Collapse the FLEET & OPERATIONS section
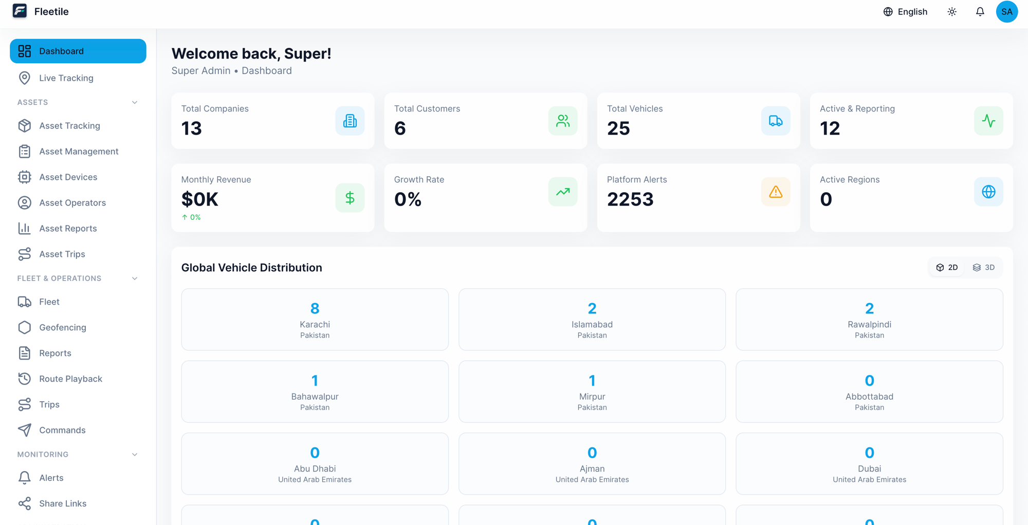Image resolution: width=1028 pixels, height=525 pixels. coord(135,278)
